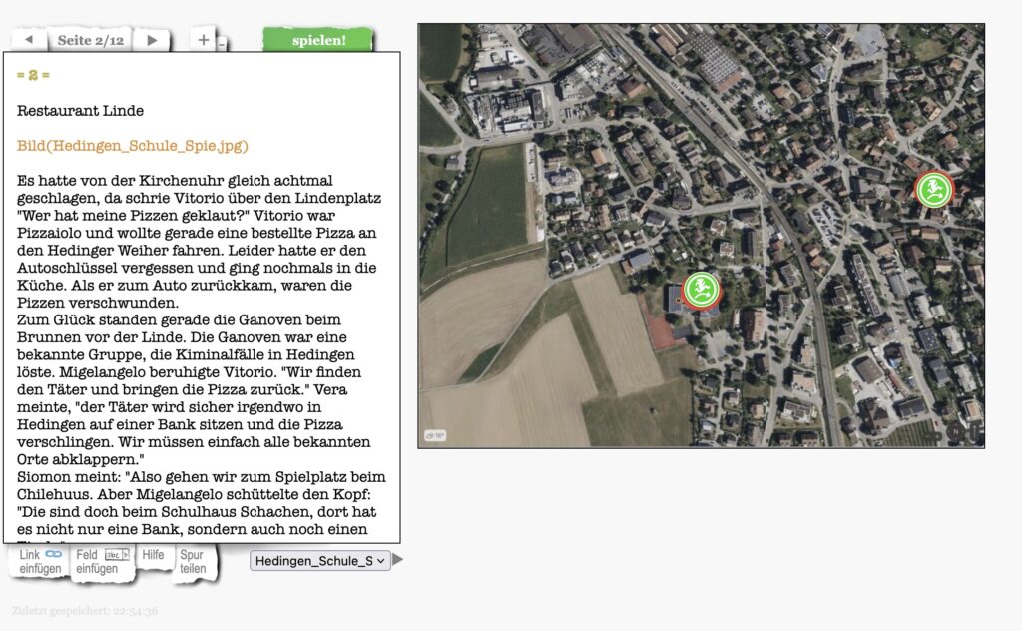The width and height of the screenshot is (1022, 631).
Task: Go to the next page arrow
Action: 152,40
